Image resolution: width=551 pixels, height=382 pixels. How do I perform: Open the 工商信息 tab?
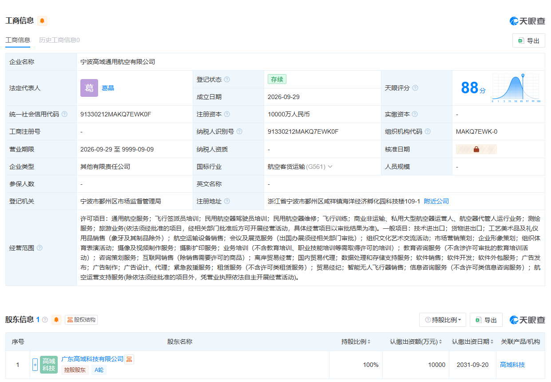click(18, 40)
